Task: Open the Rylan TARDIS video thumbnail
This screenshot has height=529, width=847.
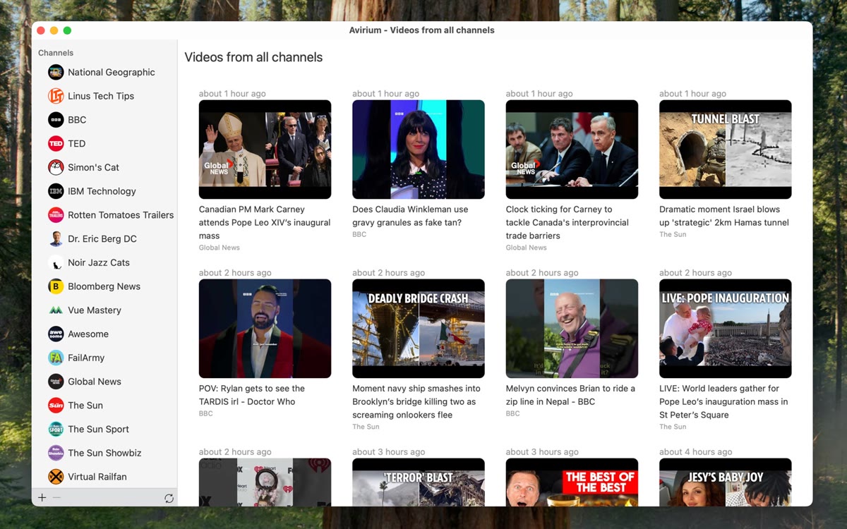Action: coord(265,329)
